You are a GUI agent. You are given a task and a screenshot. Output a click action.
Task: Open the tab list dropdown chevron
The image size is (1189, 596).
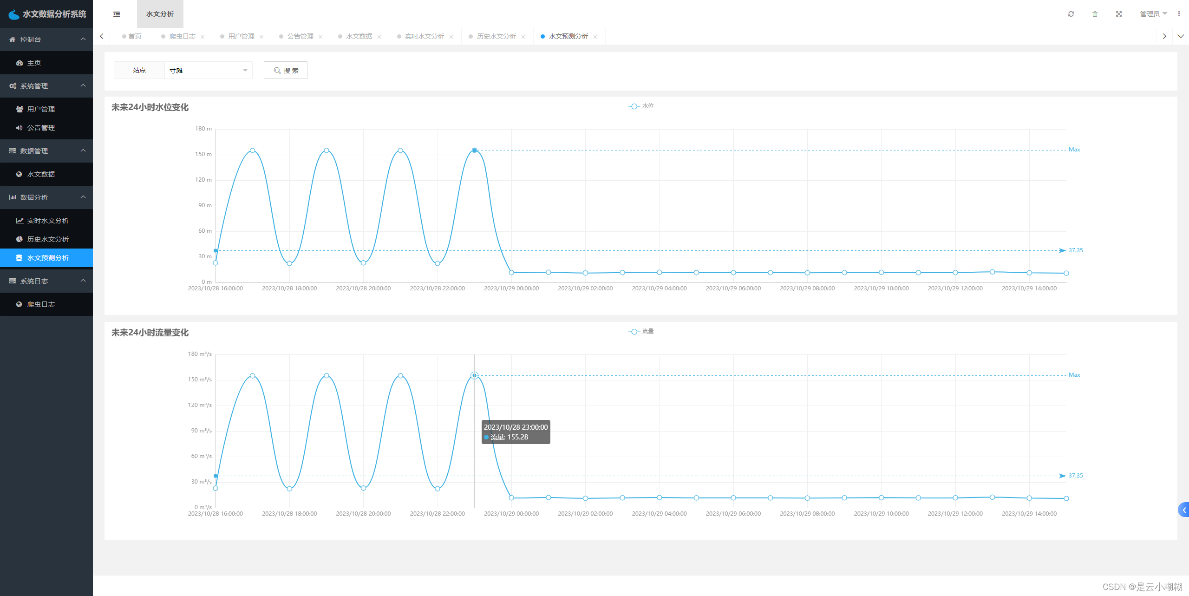coord(1180,36)
